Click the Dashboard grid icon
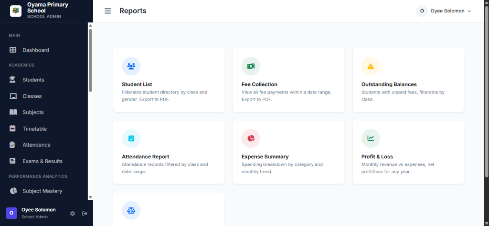 click(x=13, y=50)
